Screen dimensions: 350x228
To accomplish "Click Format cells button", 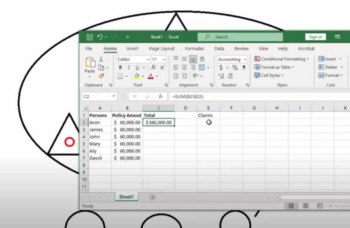I will click(328, 75).
